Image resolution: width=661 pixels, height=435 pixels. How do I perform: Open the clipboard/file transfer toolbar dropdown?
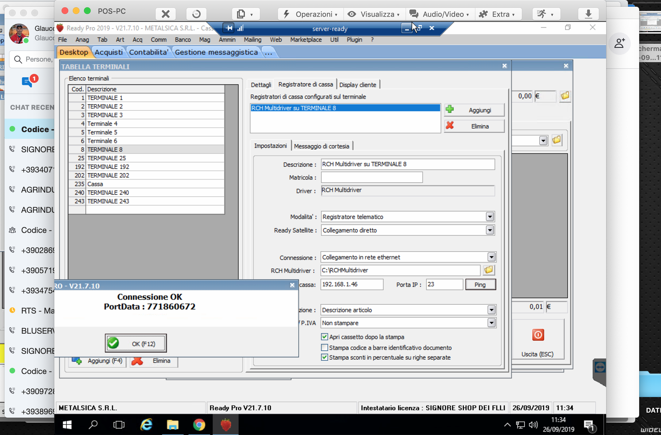(x=246, y=14)
